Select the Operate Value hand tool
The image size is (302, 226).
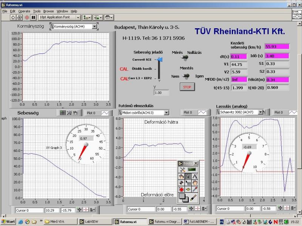(x=182, y=176)
